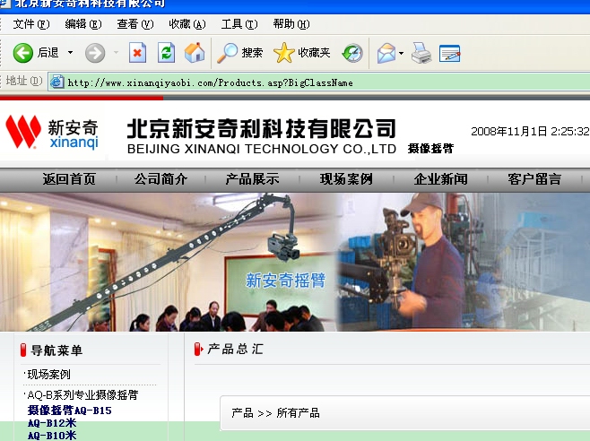Open the AQ-B12米 product link
This screenshot has width=590, height=441.
(52, 423)
